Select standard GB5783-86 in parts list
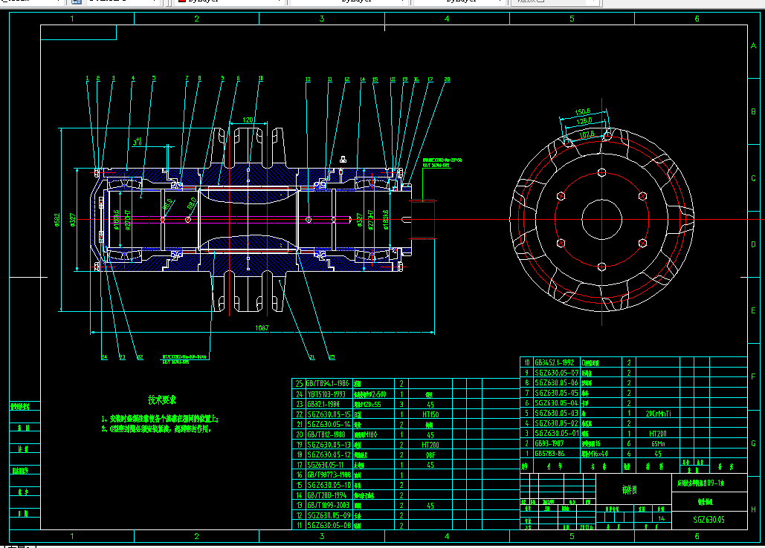Image resolution: width=765 pixels, height=548 pixels. pyautogui.click(x=550, y=454)
